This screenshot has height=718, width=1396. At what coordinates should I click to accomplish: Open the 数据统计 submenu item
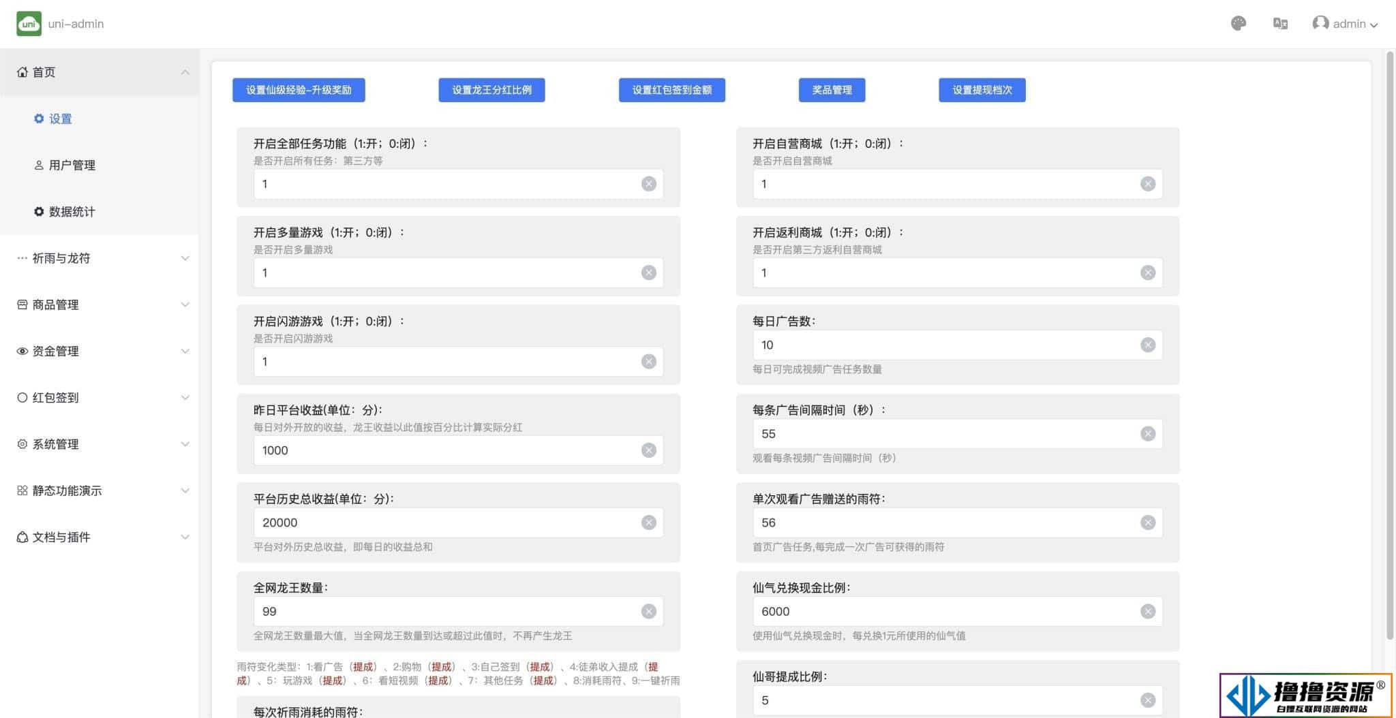[x=100, y=212]
